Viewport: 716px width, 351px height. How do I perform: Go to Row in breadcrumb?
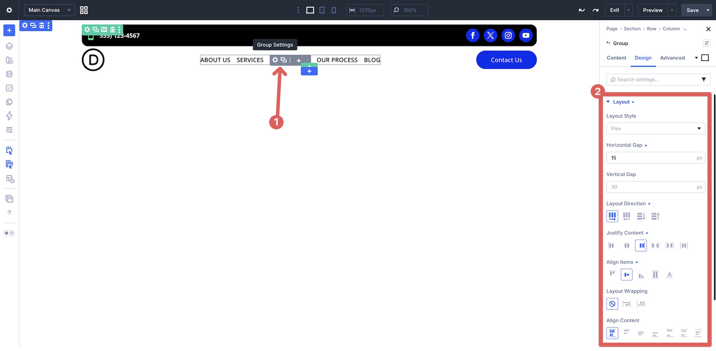click(x=652, y=29)
